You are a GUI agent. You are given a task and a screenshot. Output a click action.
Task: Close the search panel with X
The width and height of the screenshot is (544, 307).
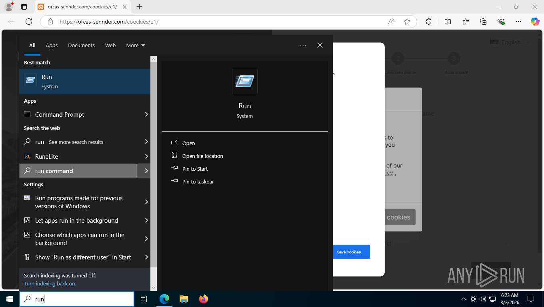(x=320, y=45)
